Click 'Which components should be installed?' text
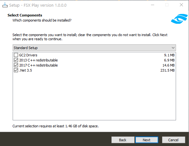Screen dimensions: 189x146 coord(42,20)
